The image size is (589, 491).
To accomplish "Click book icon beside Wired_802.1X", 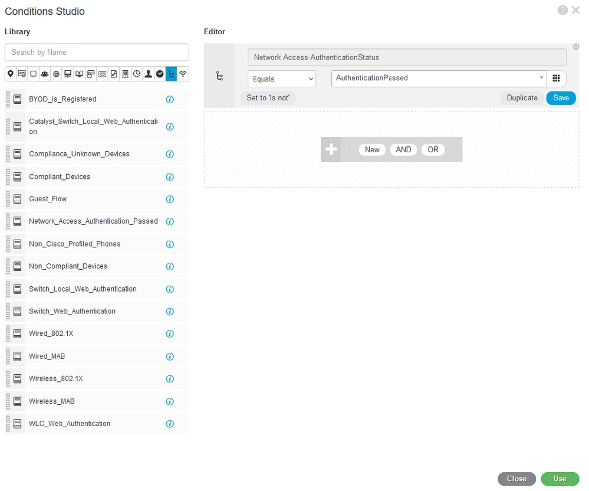I will click(17, 333).
